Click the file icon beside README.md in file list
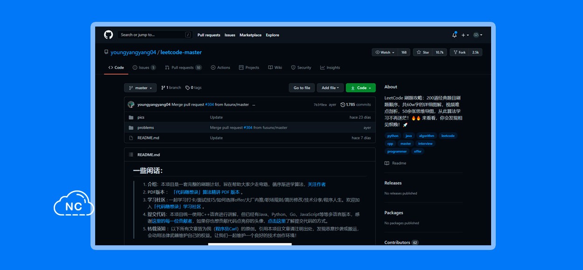The image size is (583, 270). [131, 138]
